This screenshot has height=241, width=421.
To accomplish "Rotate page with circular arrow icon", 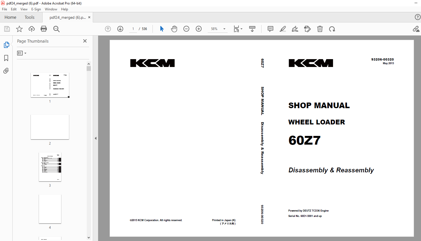I will click(x=332, y=29).
